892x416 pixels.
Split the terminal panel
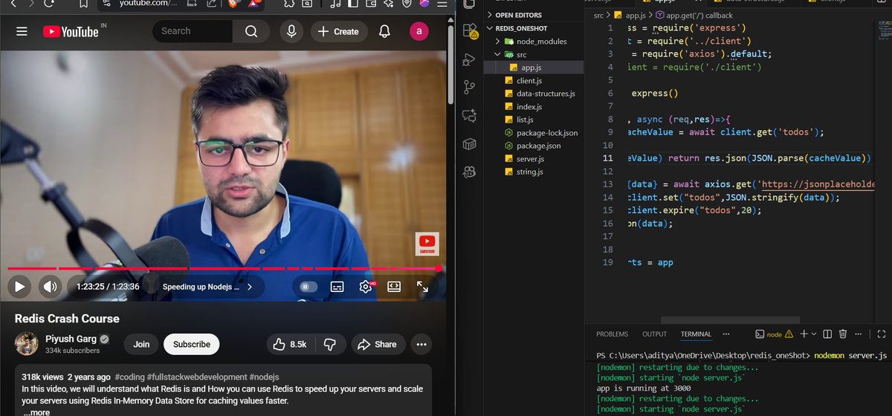(x=827, y=334)
